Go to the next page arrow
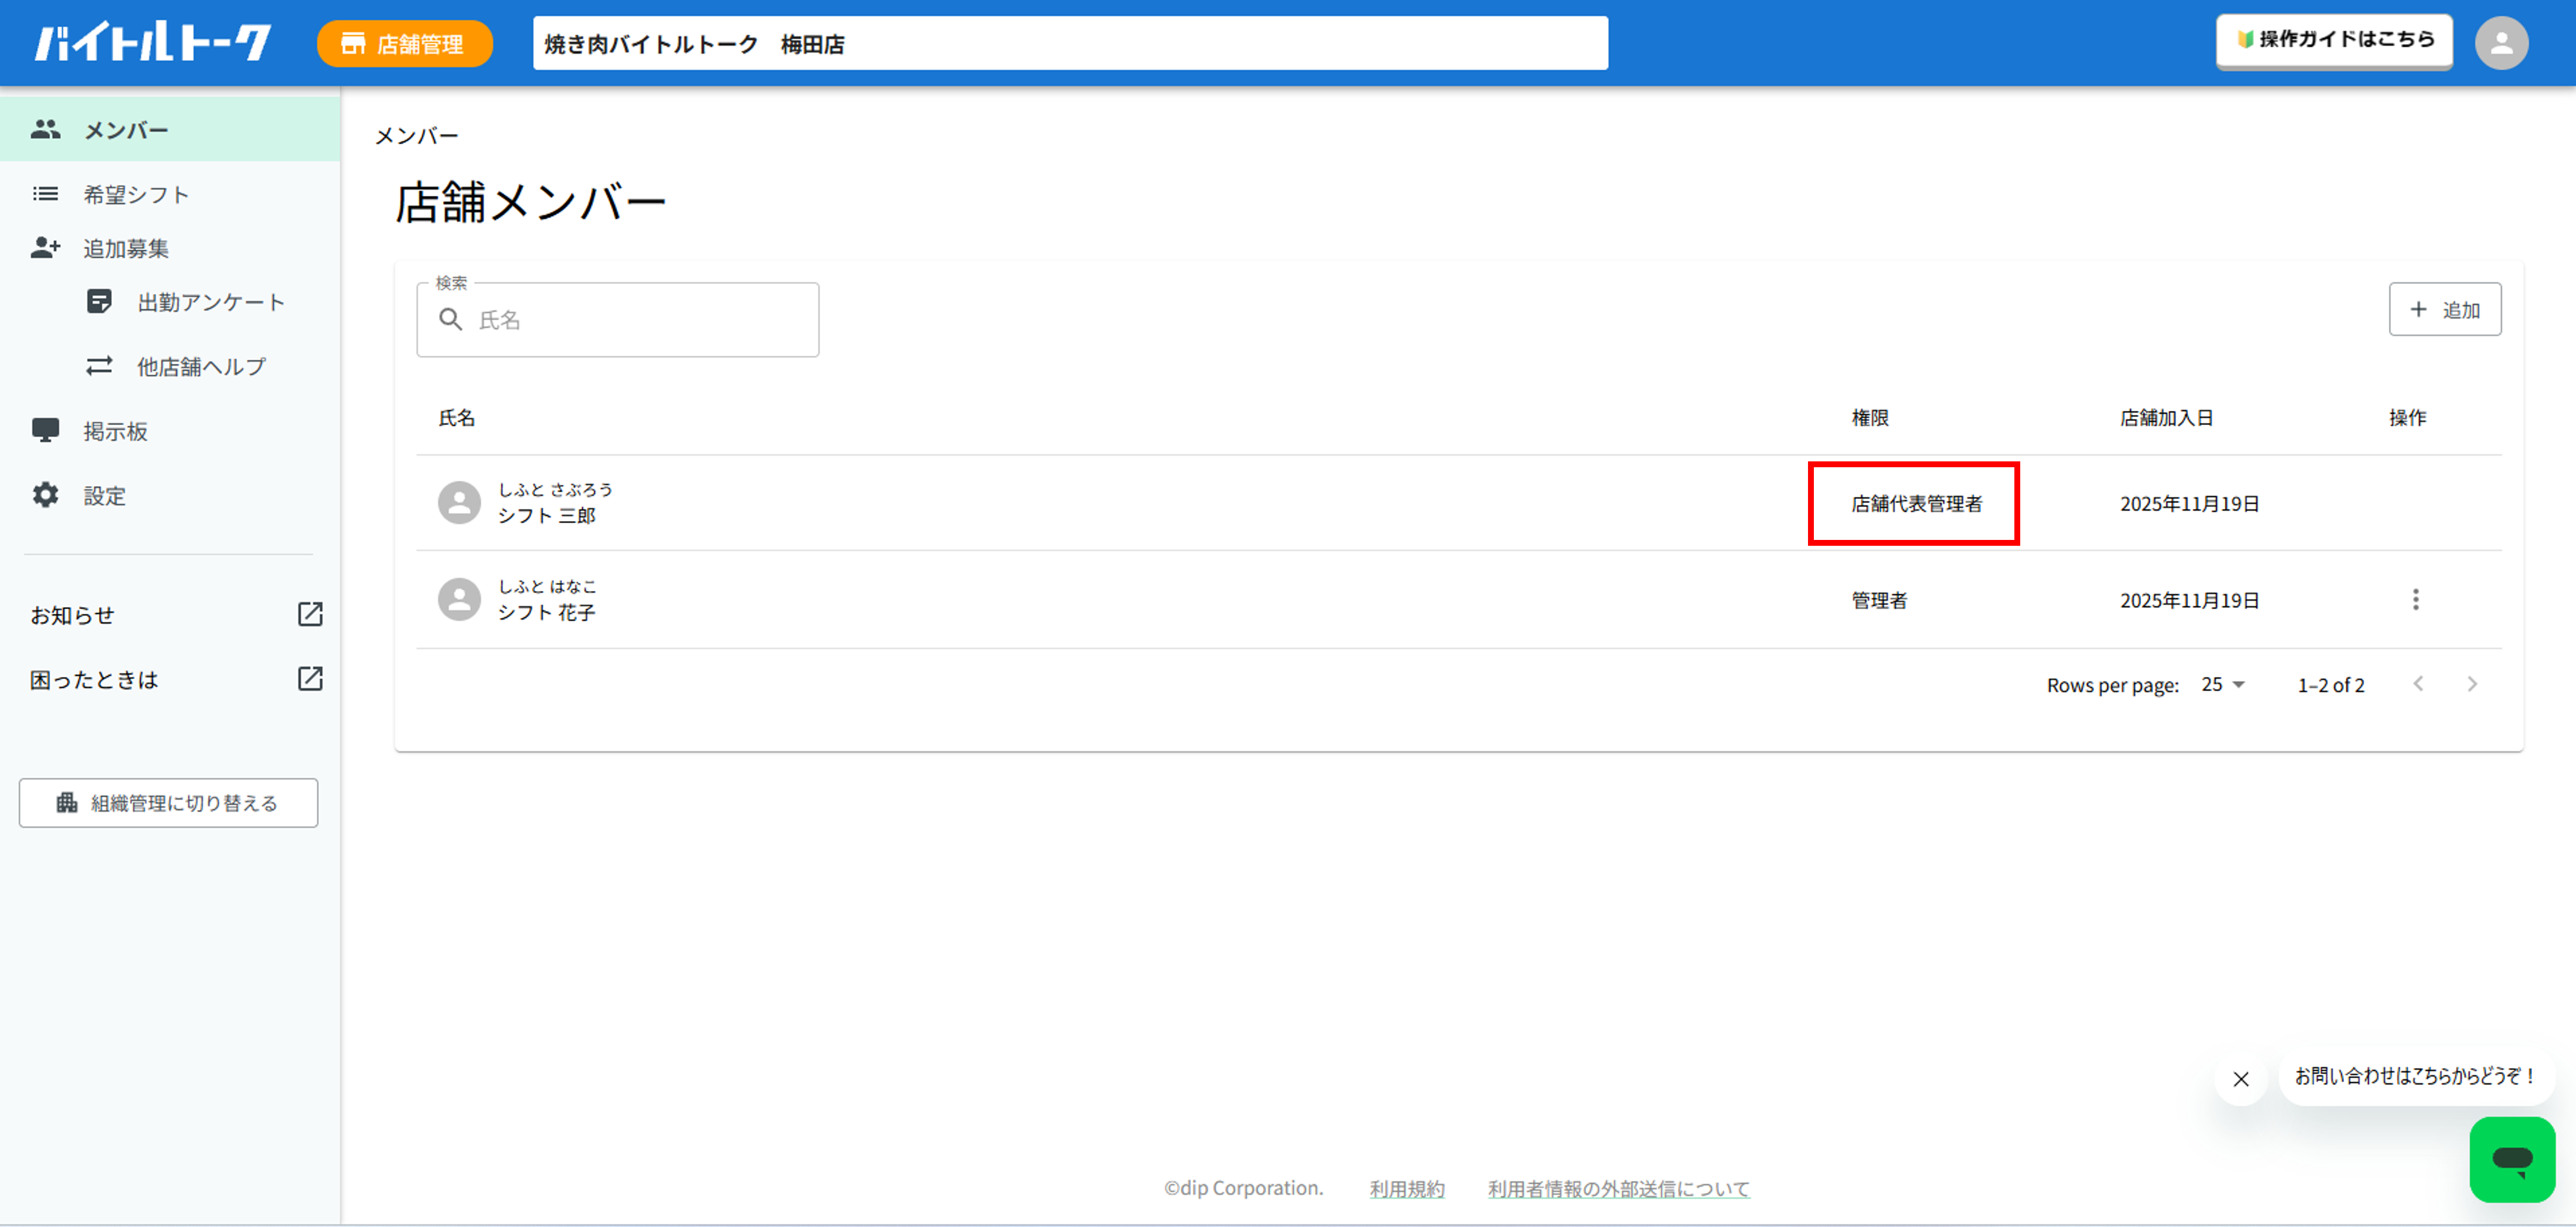The image size is (2576, 1227). tap(2472, 684)
